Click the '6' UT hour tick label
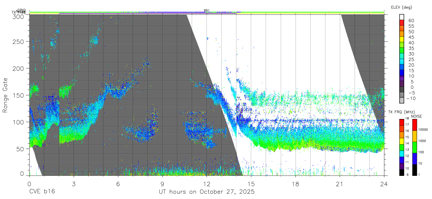 click(118, 184)
